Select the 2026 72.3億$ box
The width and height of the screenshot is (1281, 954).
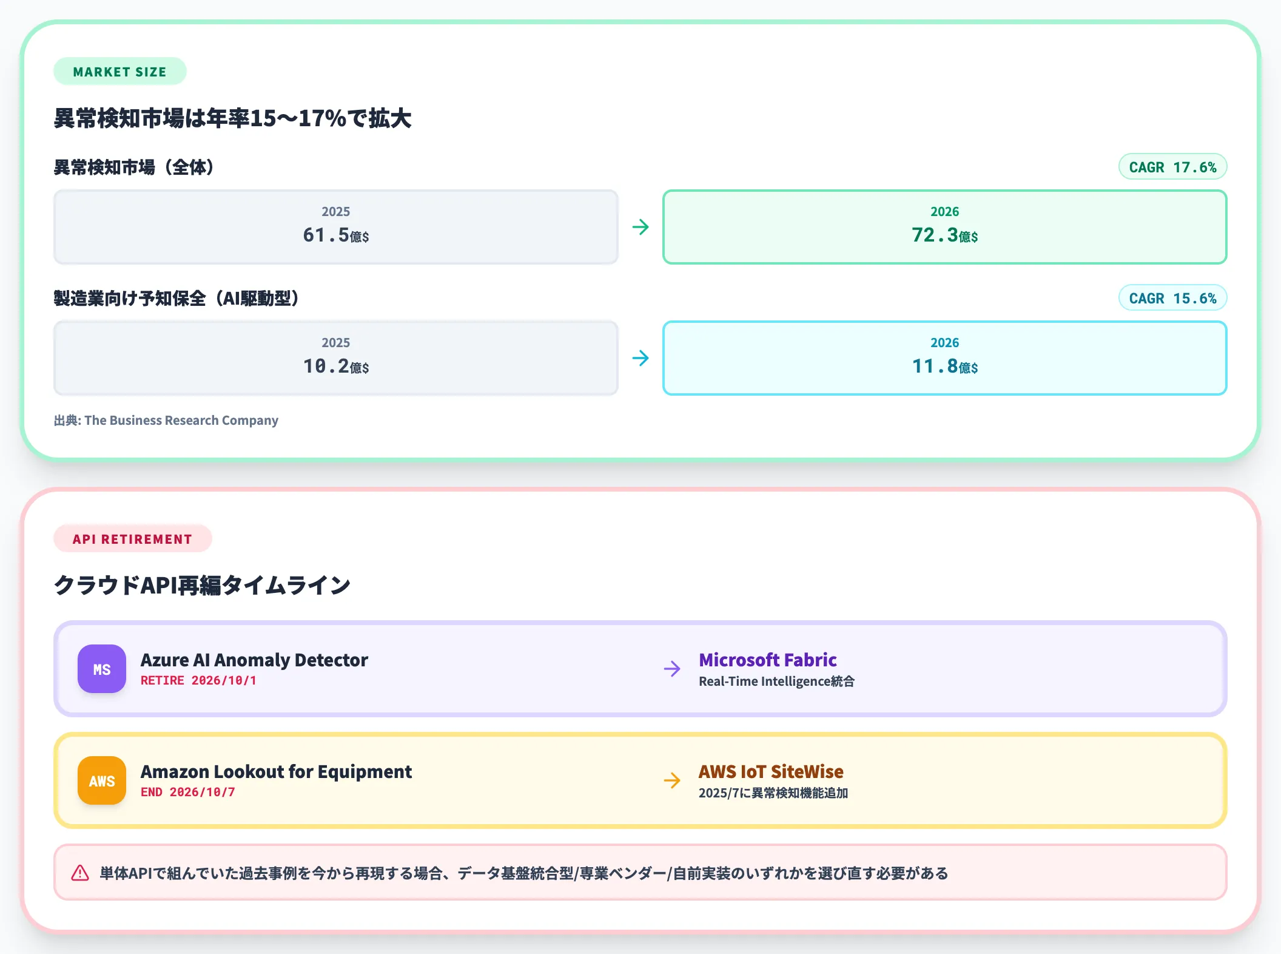(x=944, y=227)
